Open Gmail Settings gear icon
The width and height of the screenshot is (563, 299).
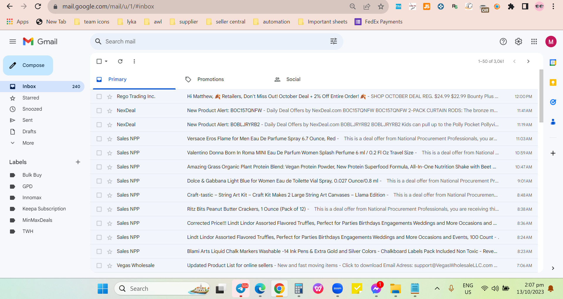(x=518, y=42)
